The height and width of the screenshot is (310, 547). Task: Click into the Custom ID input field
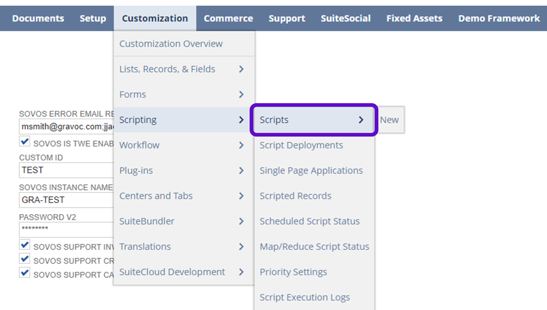click(x=66, y=170)
